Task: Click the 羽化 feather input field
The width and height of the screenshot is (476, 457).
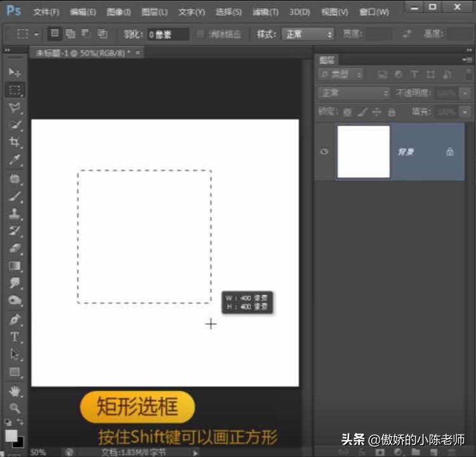Action: (x=168, y=34)
